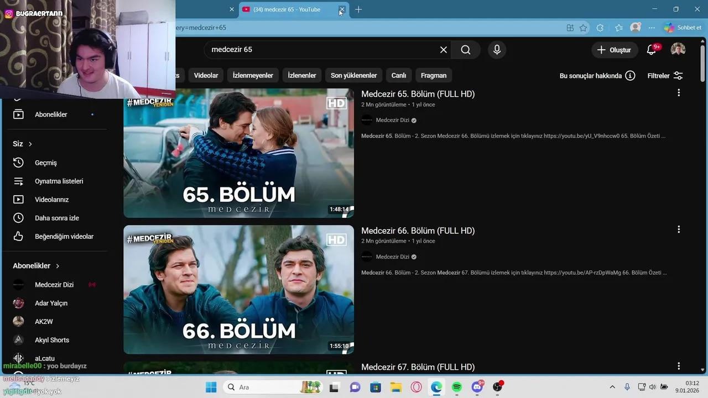Open Spotify from taskbar
Image resolution: width=708 pixels, height=398 pixels.
[x=456, y=387]
